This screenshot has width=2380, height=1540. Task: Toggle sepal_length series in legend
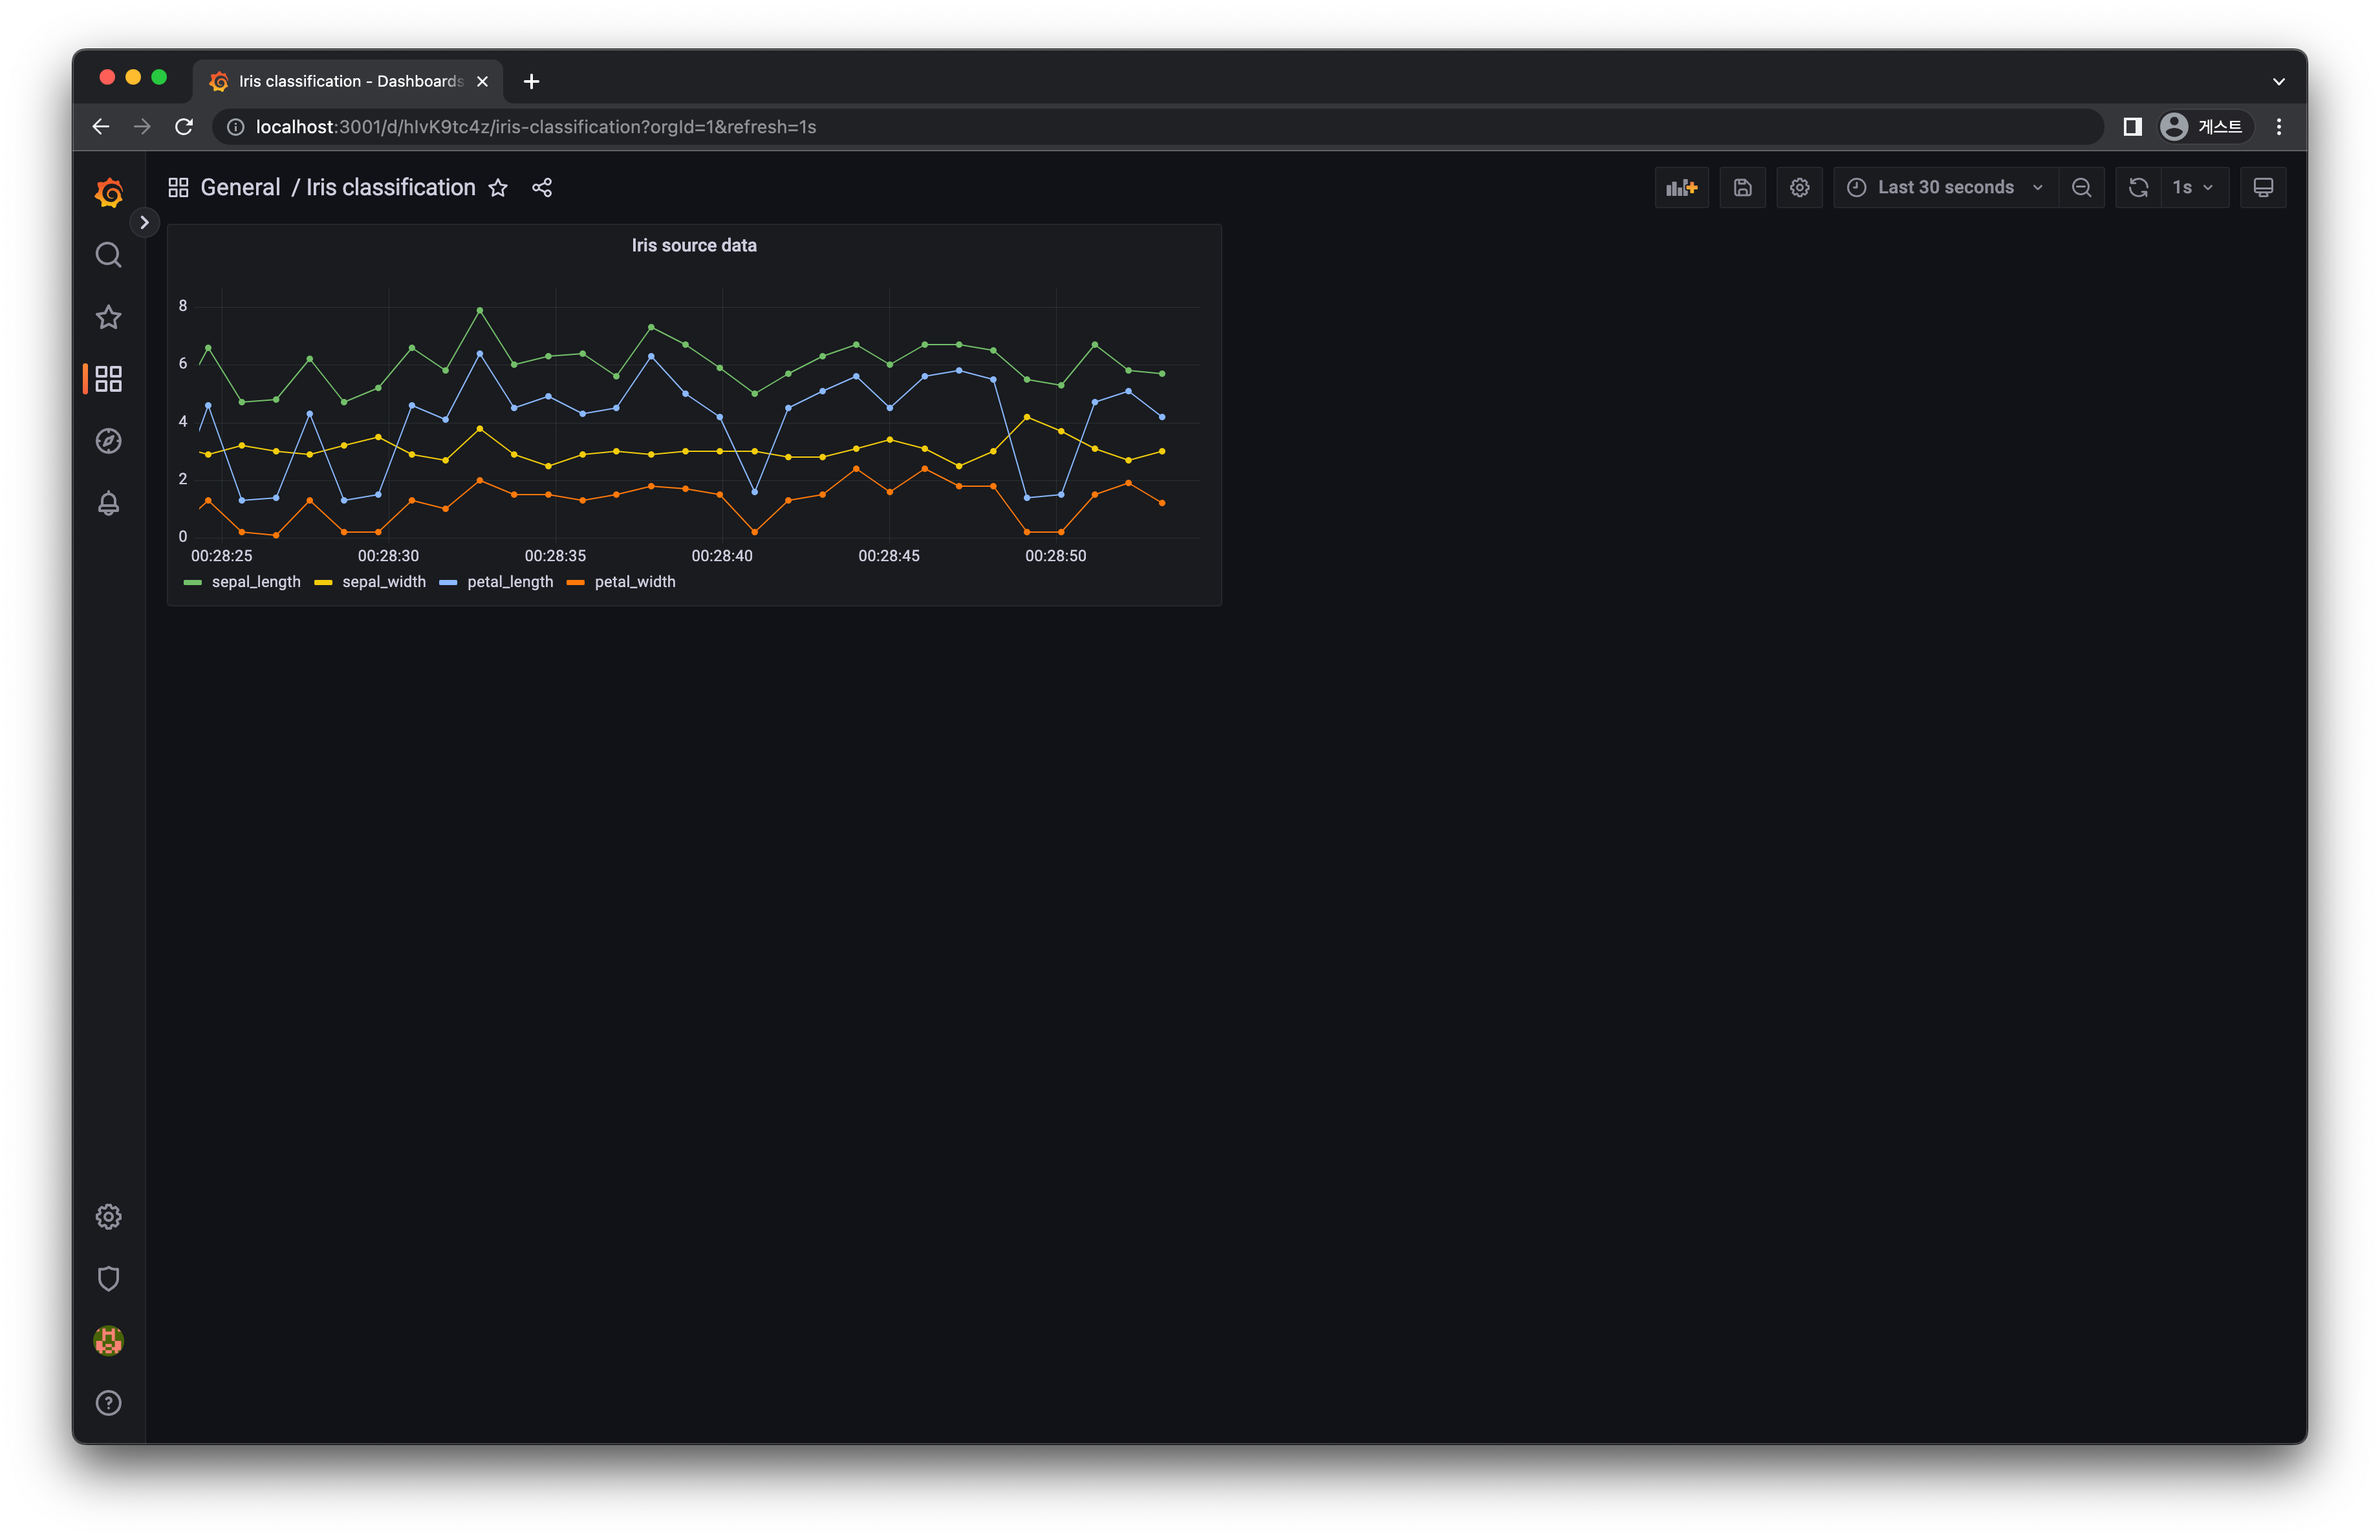(256, 583)
